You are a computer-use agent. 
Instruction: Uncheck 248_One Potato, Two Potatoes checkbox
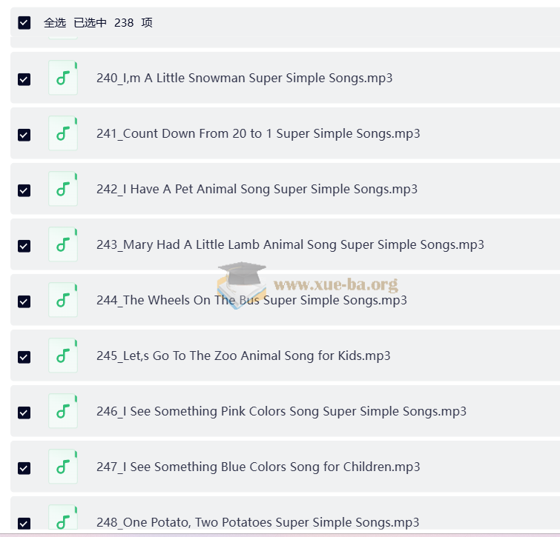(24, 522)
